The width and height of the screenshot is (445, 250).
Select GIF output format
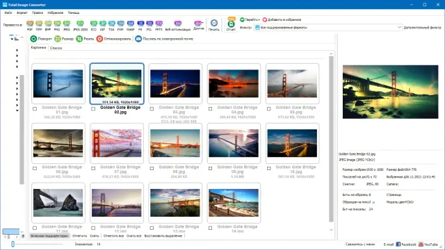pos(103,25)
